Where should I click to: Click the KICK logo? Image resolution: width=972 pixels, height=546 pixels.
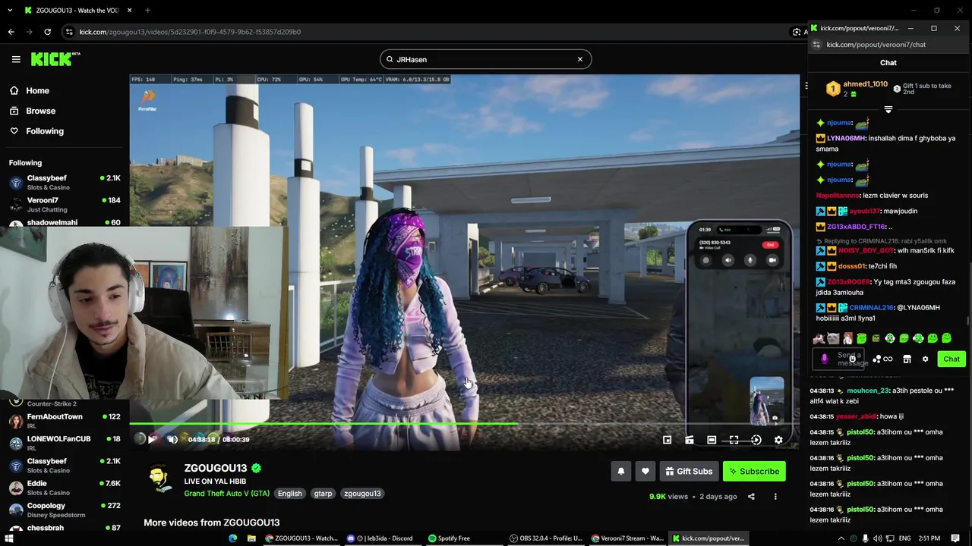(55, 59)
